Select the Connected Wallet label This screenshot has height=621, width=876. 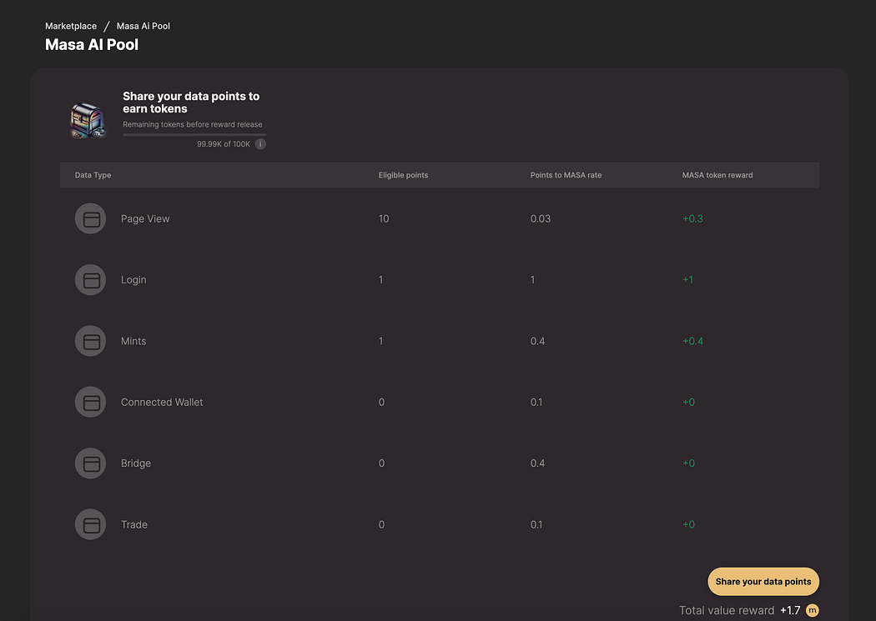(162, 403)
